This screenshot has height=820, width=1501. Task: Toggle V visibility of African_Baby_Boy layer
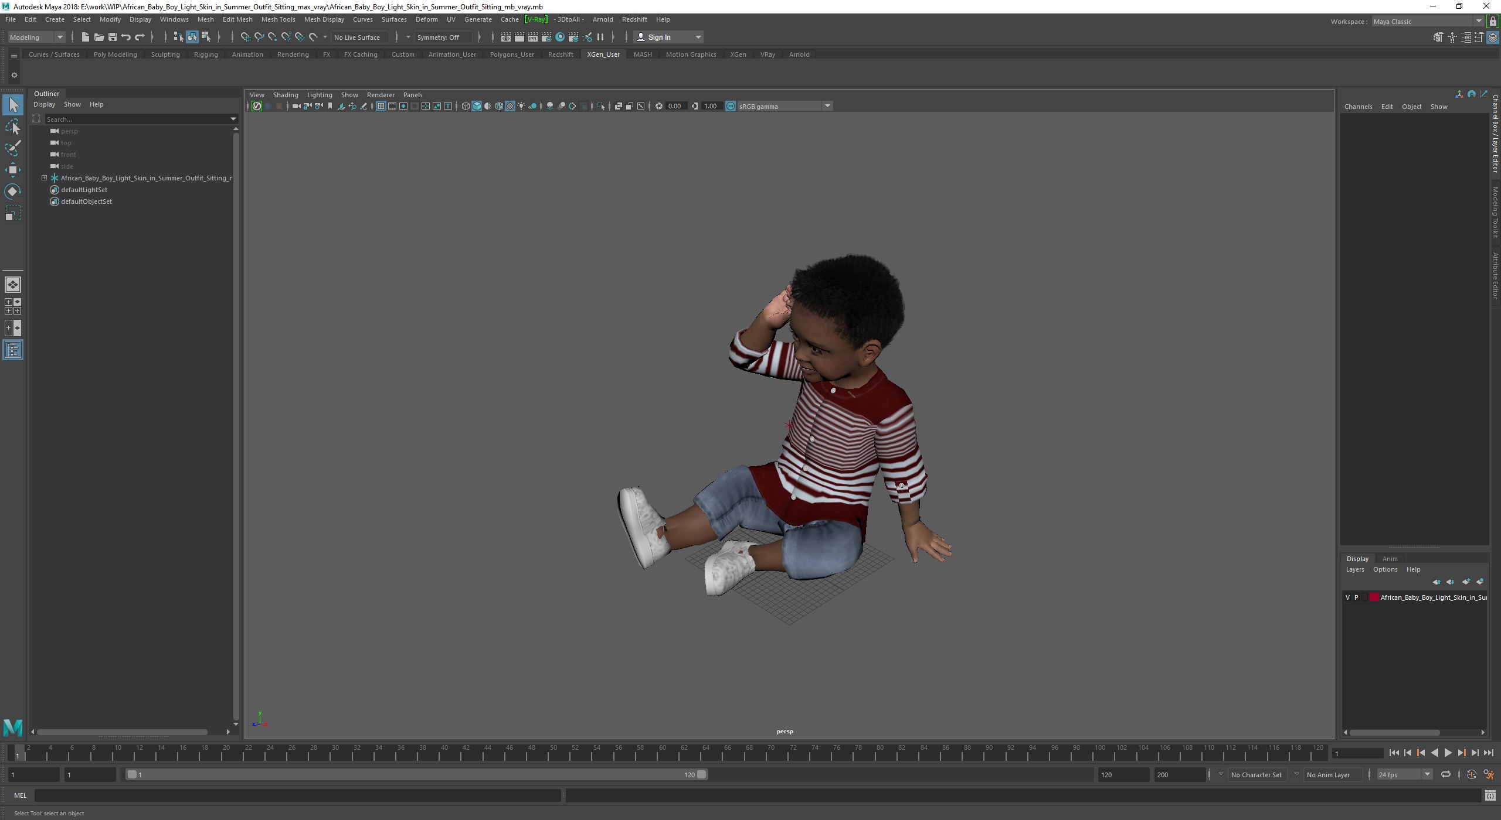click(1347, 597)
